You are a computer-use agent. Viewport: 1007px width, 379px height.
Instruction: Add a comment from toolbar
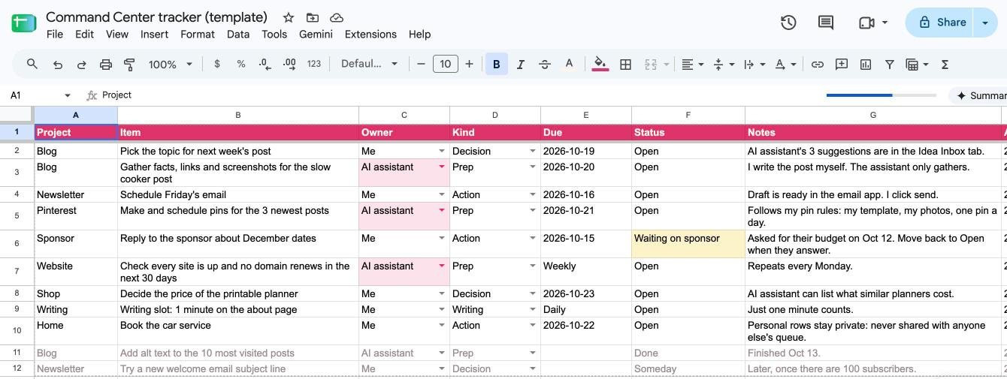point(842,65)
